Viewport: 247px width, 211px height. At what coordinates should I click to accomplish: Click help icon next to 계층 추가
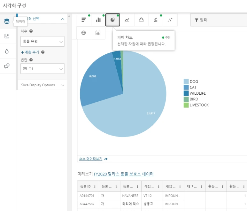coord(43,52)
